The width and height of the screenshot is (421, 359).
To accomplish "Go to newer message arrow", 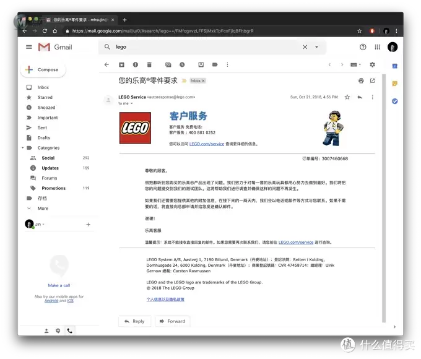I will pos(329,65).
